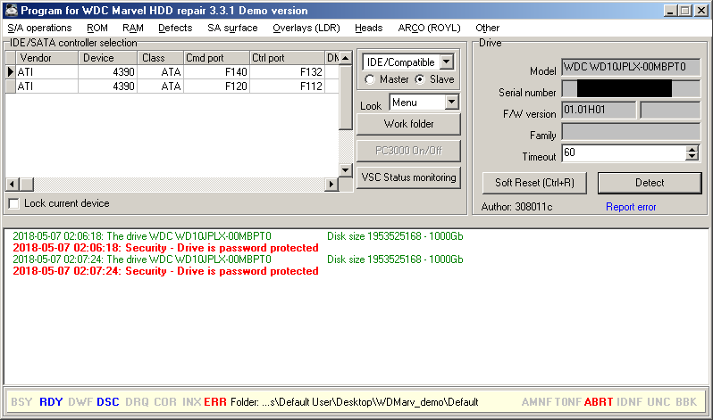Click the Work folder button
This screenshot has height=420, width=713.
pyautogui.click(x=408, y=124)
